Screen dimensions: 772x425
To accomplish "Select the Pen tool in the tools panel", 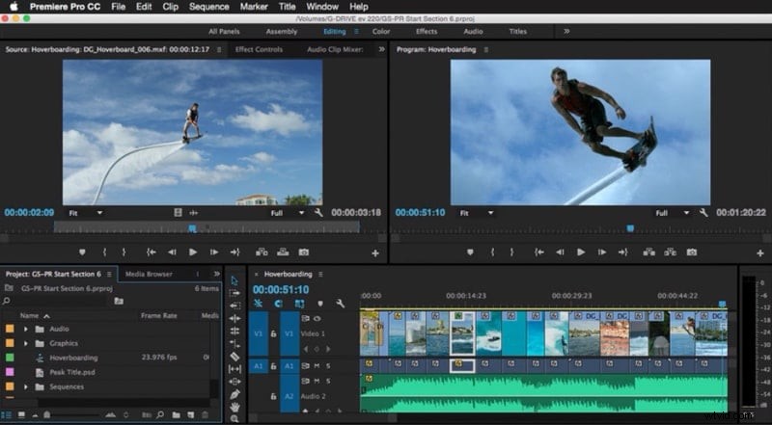I will (234, 394).
